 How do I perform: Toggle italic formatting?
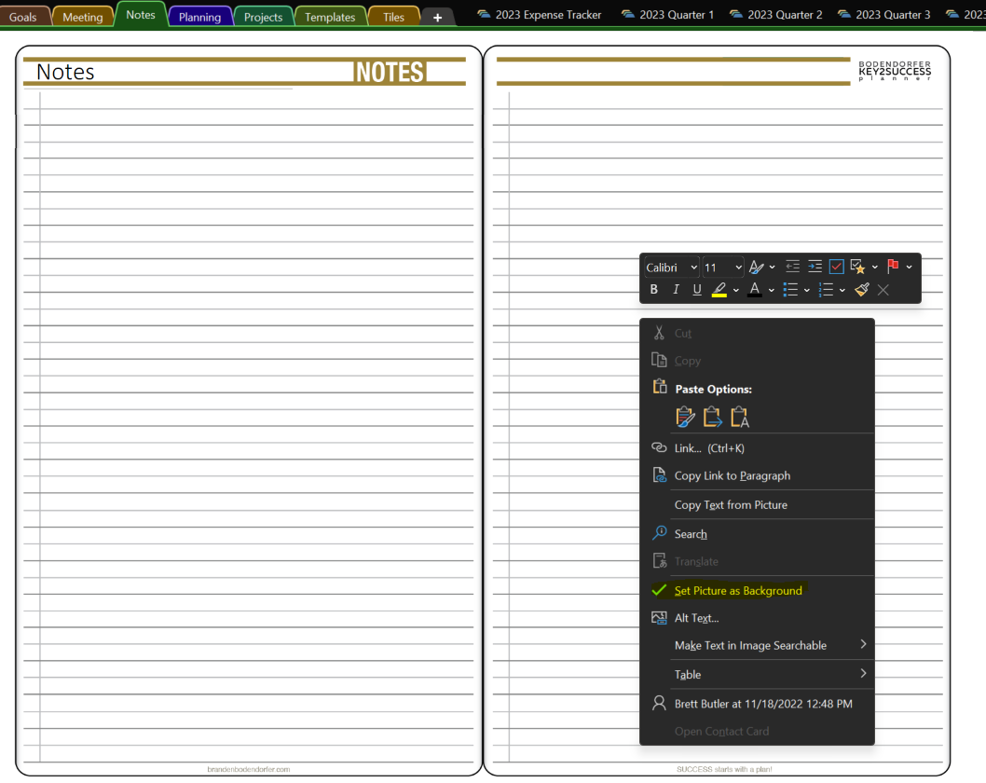click(x=675, y=289)
